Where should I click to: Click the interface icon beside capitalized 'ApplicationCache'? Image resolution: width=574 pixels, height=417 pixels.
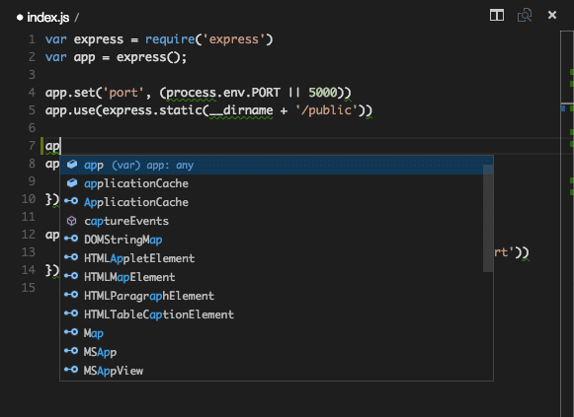coord(71,201)
